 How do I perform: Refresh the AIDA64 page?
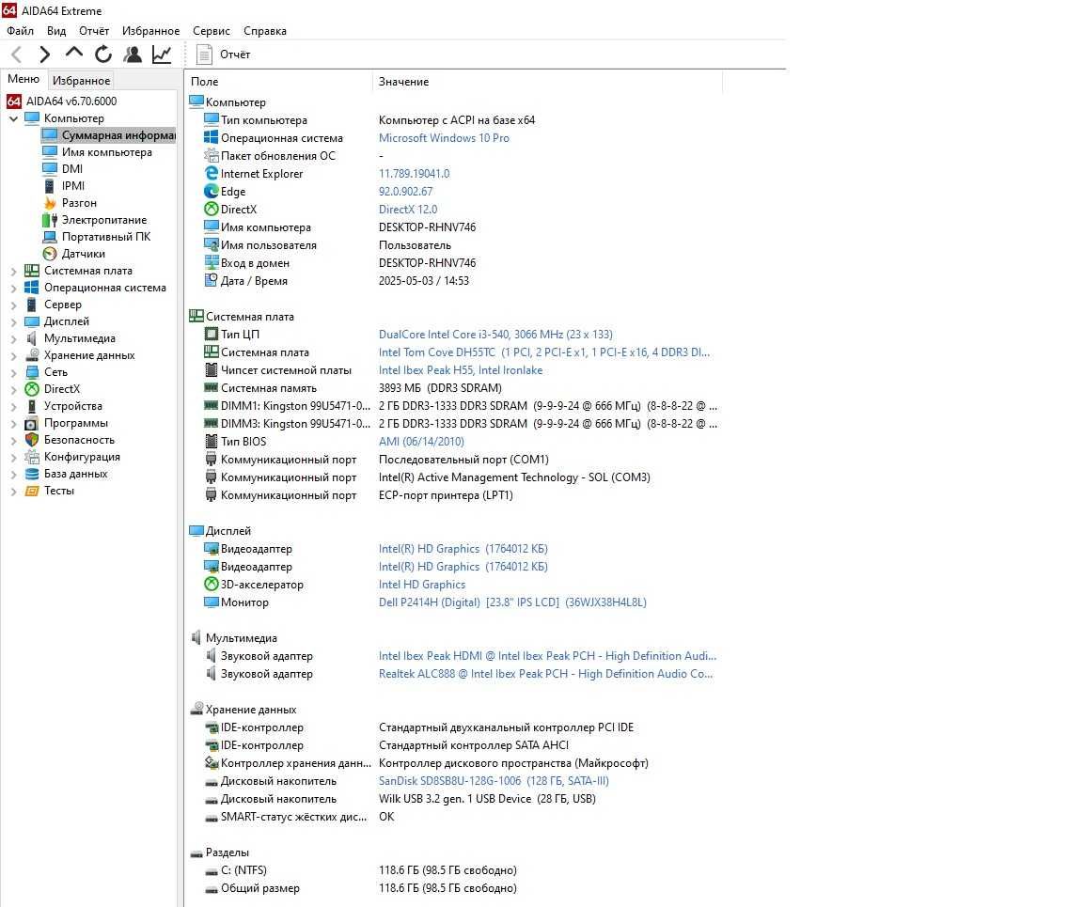pos(103,54)
